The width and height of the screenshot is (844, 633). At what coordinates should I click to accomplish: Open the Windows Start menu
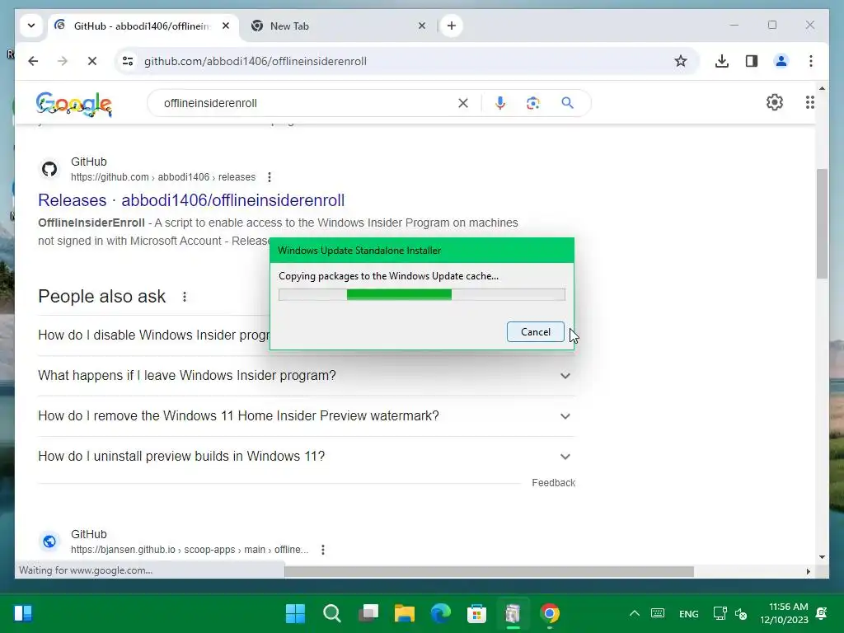(296, 613)
